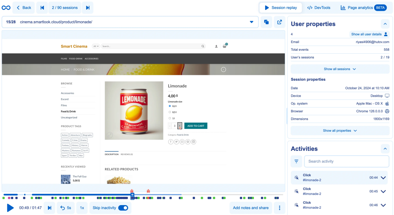
Task: Select the 0,5 l limonade size radio
Action: (x=170, y=112)
